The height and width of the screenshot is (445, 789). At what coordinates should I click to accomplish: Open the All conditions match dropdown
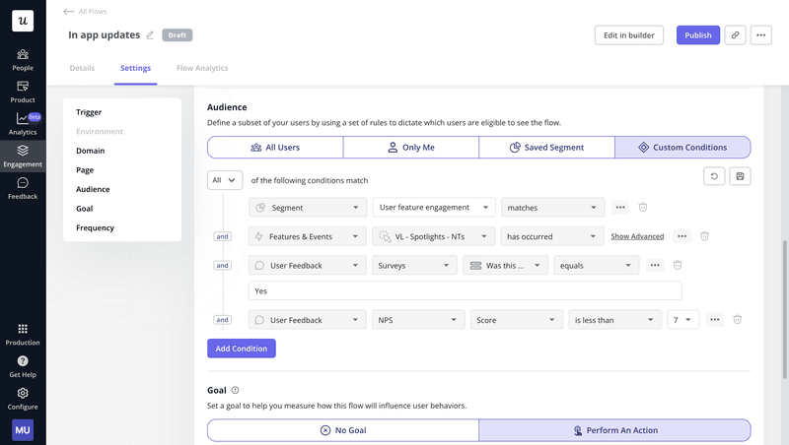point(225,180)
